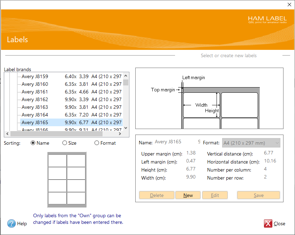Select Avery J8165 in label list
295x235 pixels.
(71, 122)
